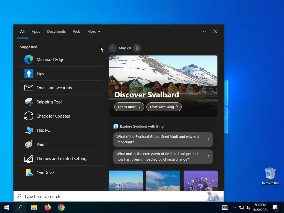Launch Firefox from the taskbar
This screenshot has height=213, width=284.
pos(48,207)
